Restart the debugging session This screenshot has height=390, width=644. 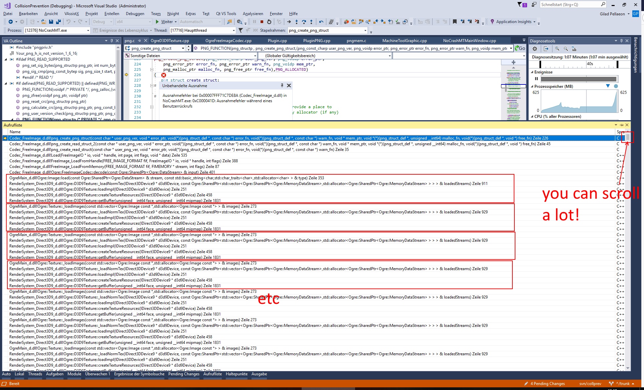click(x=269, y=22)
